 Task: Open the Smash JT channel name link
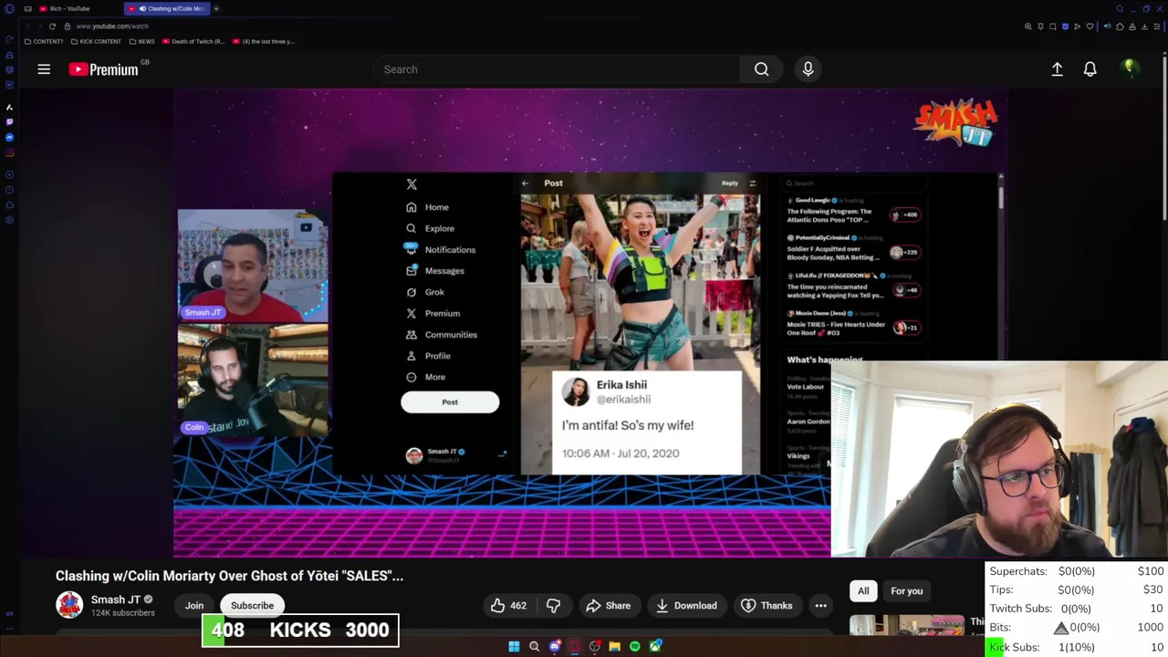(x=116, y=600)
